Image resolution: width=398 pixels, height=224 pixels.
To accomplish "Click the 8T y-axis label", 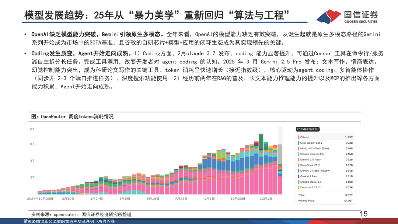I will (x=32, y=129).
